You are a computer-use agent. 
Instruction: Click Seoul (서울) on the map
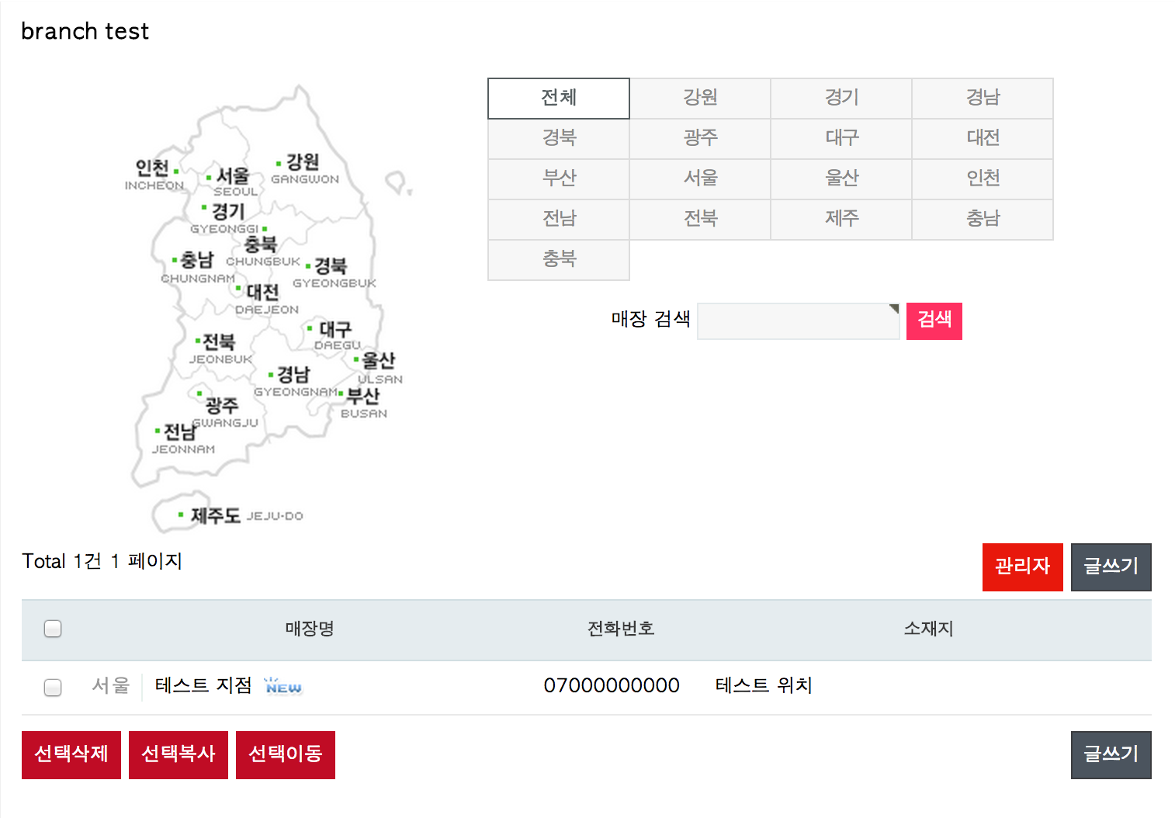[231, 178]
